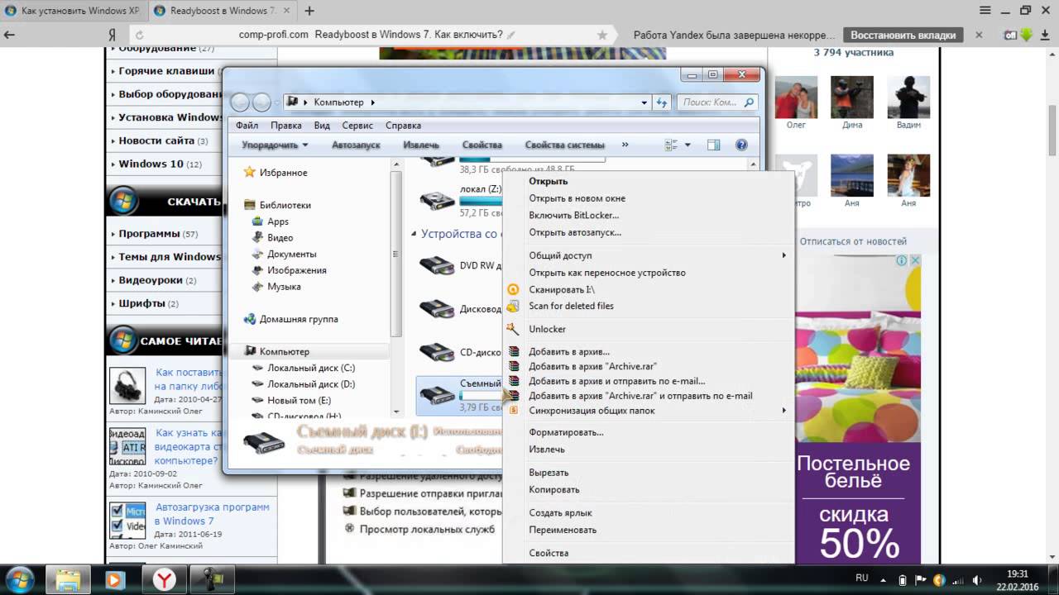Screen dimensions: 1059x595
Task: Open the Вид menu
Action: coord(322,126)
